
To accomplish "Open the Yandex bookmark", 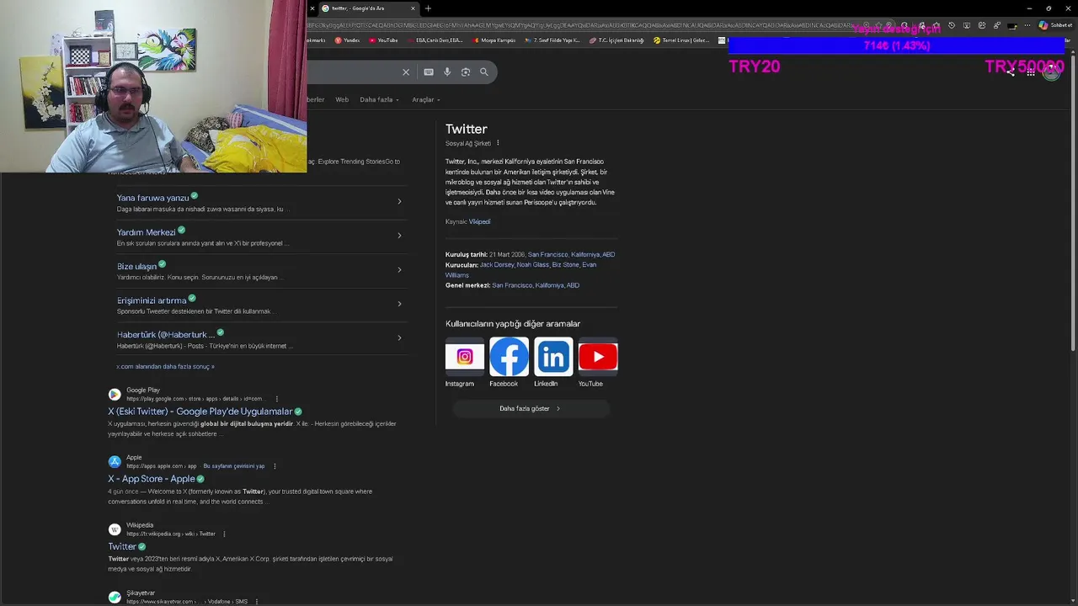I will point(347,40).
